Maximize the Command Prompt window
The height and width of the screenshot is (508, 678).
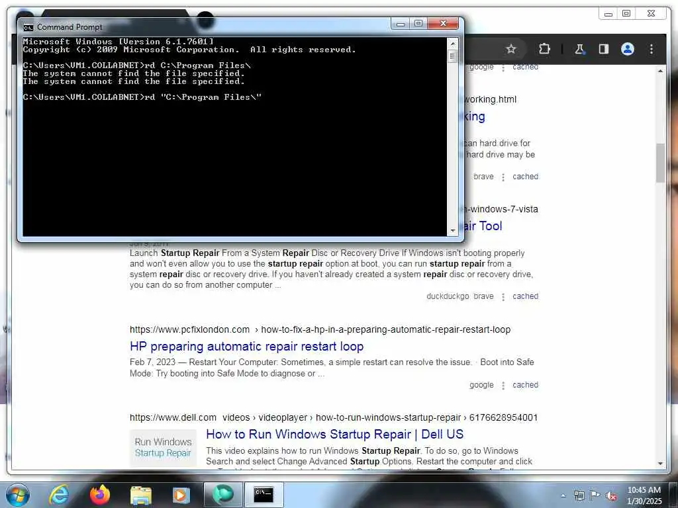(x=418, y=24)
